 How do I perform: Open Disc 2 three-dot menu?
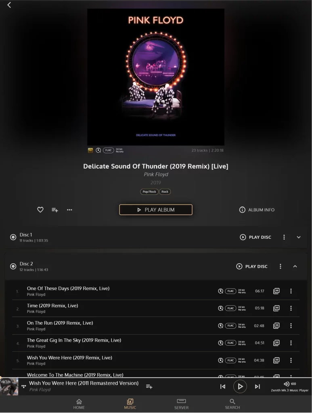pyautogui.click(x=281, y=266)
